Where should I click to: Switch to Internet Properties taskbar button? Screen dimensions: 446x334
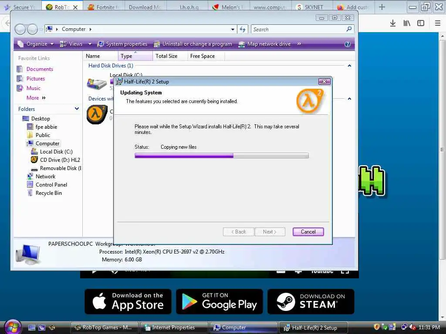click(x=173, y=327)
